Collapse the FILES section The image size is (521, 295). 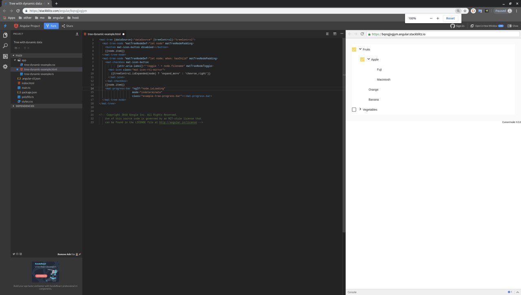point(46,55)
